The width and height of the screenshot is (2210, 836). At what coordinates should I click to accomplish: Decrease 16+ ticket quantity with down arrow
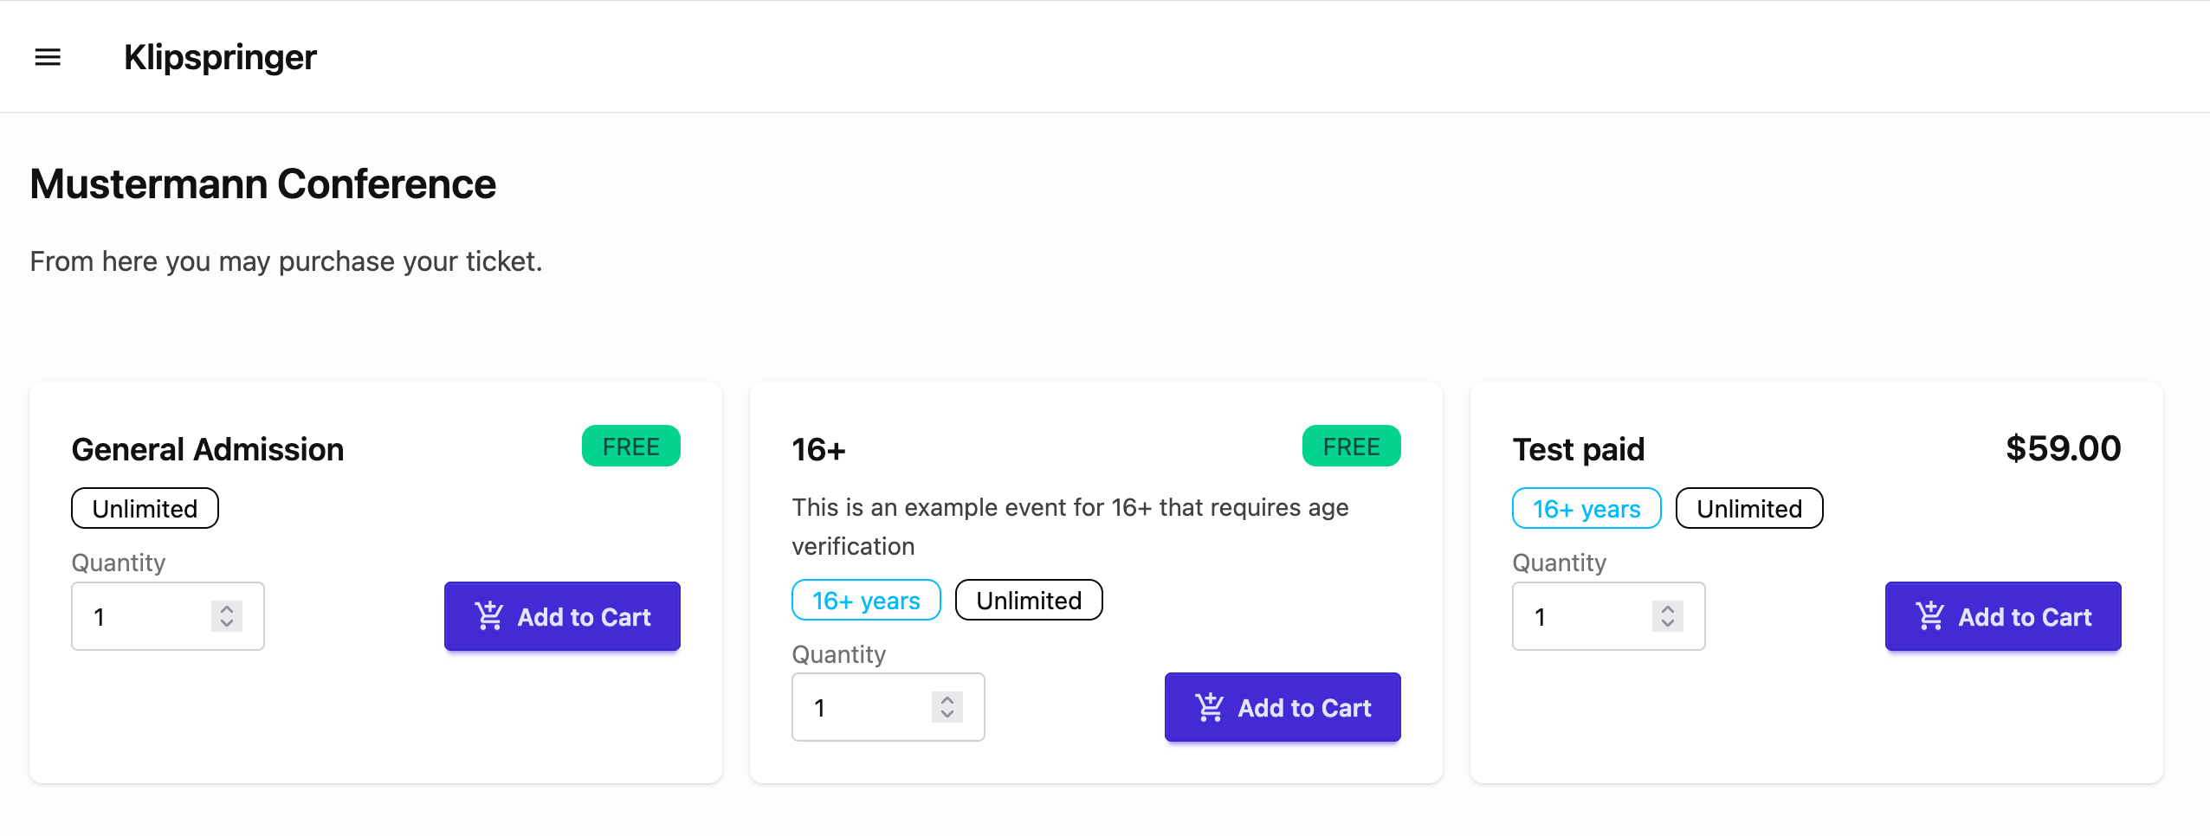[x=947, y=715]
